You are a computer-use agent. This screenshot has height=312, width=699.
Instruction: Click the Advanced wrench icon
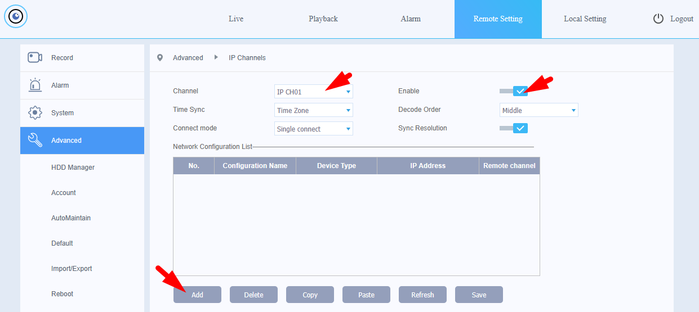click(35, 140)
